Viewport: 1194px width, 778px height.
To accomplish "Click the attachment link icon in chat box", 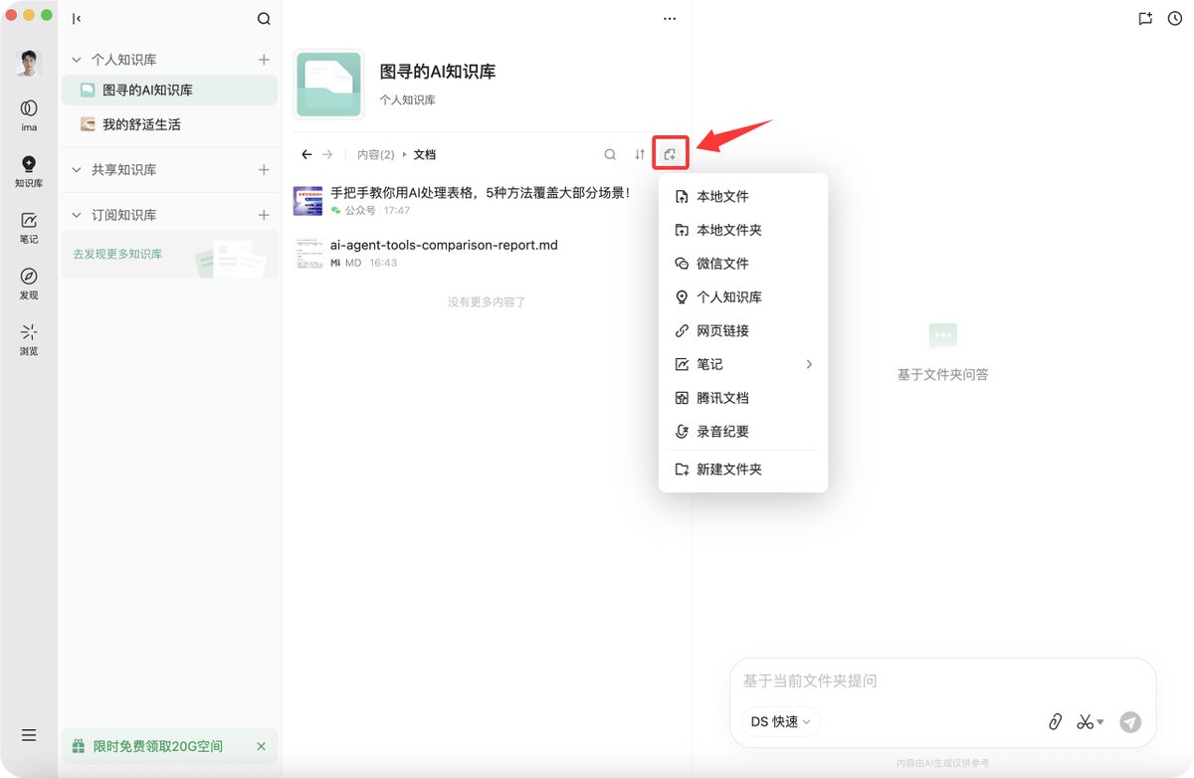I will (x=1056, y=722).
